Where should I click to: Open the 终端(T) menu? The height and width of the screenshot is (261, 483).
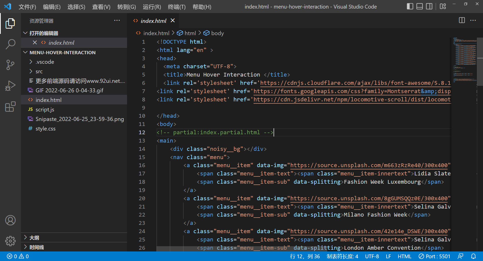click(x=177, y=7)
